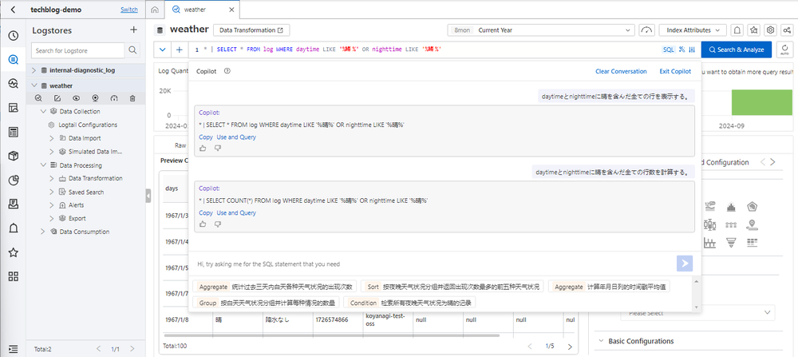Thumbs up the first Copilot answer
The height and width of the screenshot is (357, 798).
point(203,148)
